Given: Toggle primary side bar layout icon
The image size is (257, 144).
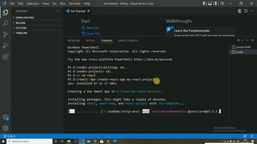Looking at the screenshot, I should (x=204, y=4).
